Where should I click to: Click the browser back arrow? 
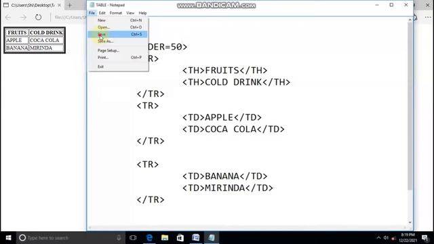tap(8, 17)
